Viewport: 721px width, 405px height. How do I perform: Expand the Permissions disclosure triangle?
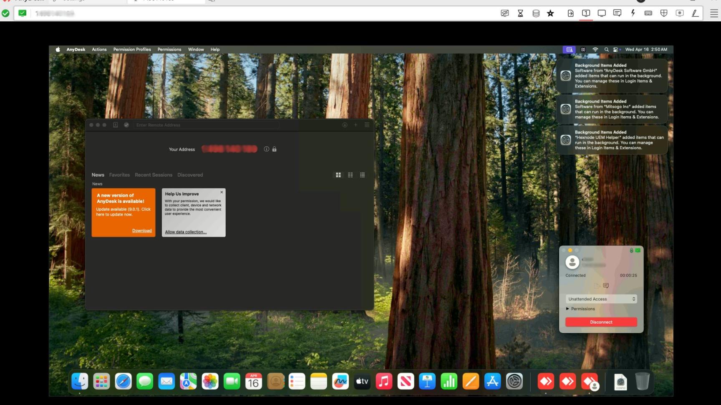coord(567,309)
